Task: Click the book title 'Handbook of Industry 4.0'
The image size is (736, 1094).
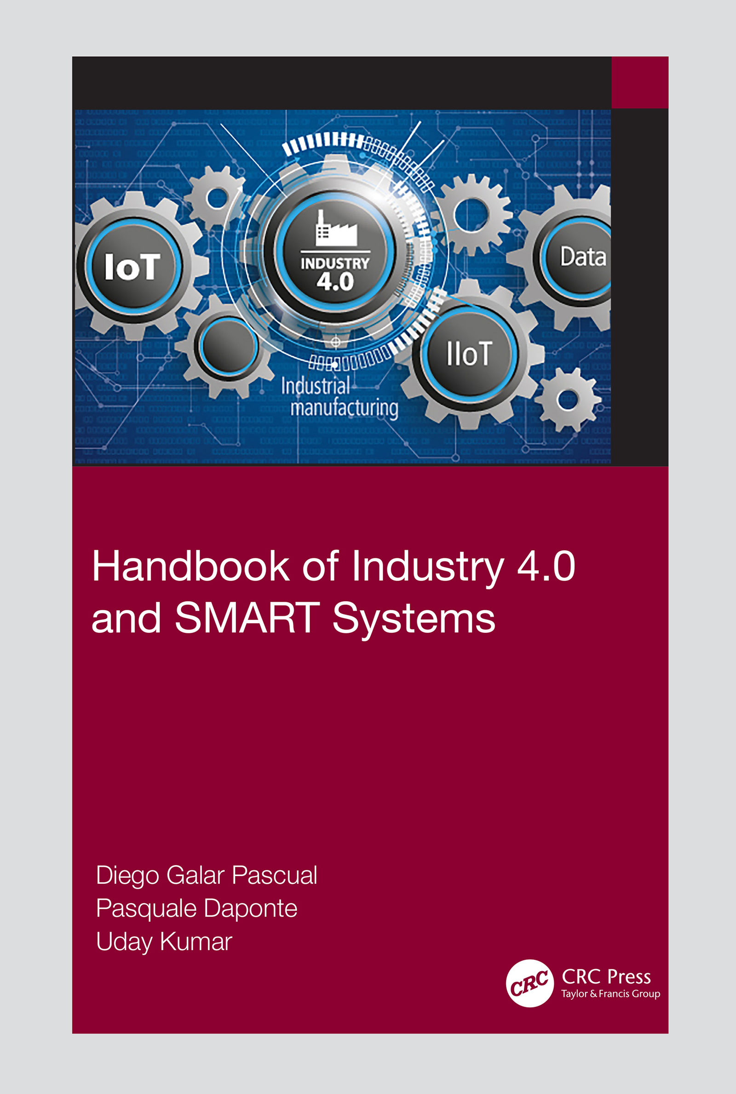Action: 334,567
